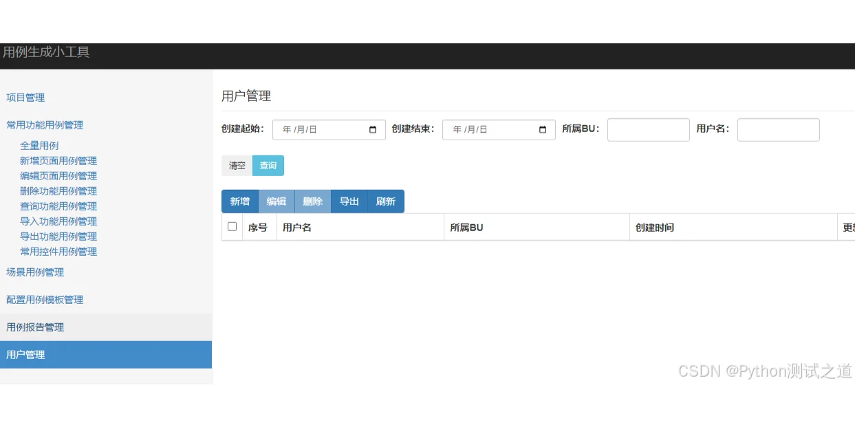
Task: Select 用例报告管理 in the sidebar
Action: [35, 327]
